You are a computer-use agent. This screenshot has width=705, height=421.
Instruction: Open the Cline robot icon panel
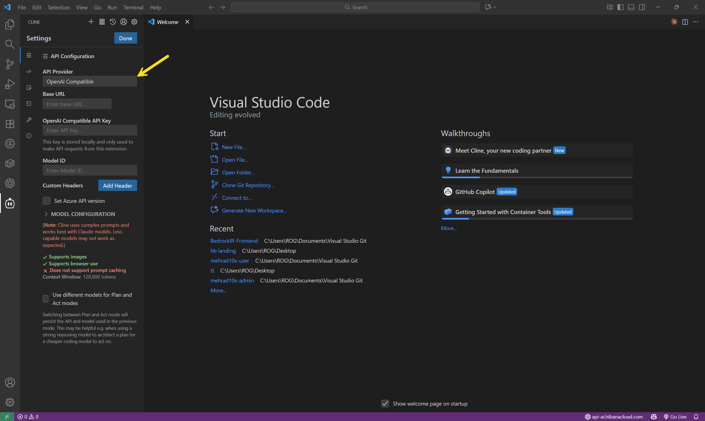pyautogui.click(x=10, y=203)
